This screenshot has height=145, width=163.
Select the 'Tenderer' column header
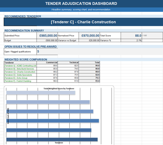point(20,63)
